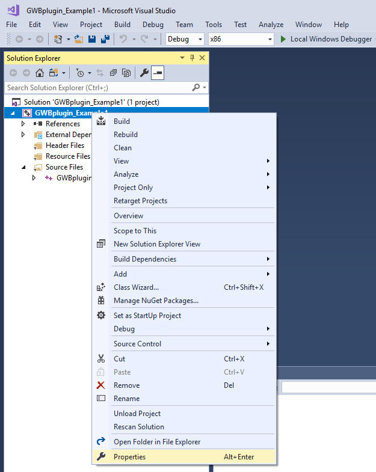The image size is (376, 472).
Task: Click Solution Explorer Forward icon
Action: pyautogui.click(x=26, y=73)
